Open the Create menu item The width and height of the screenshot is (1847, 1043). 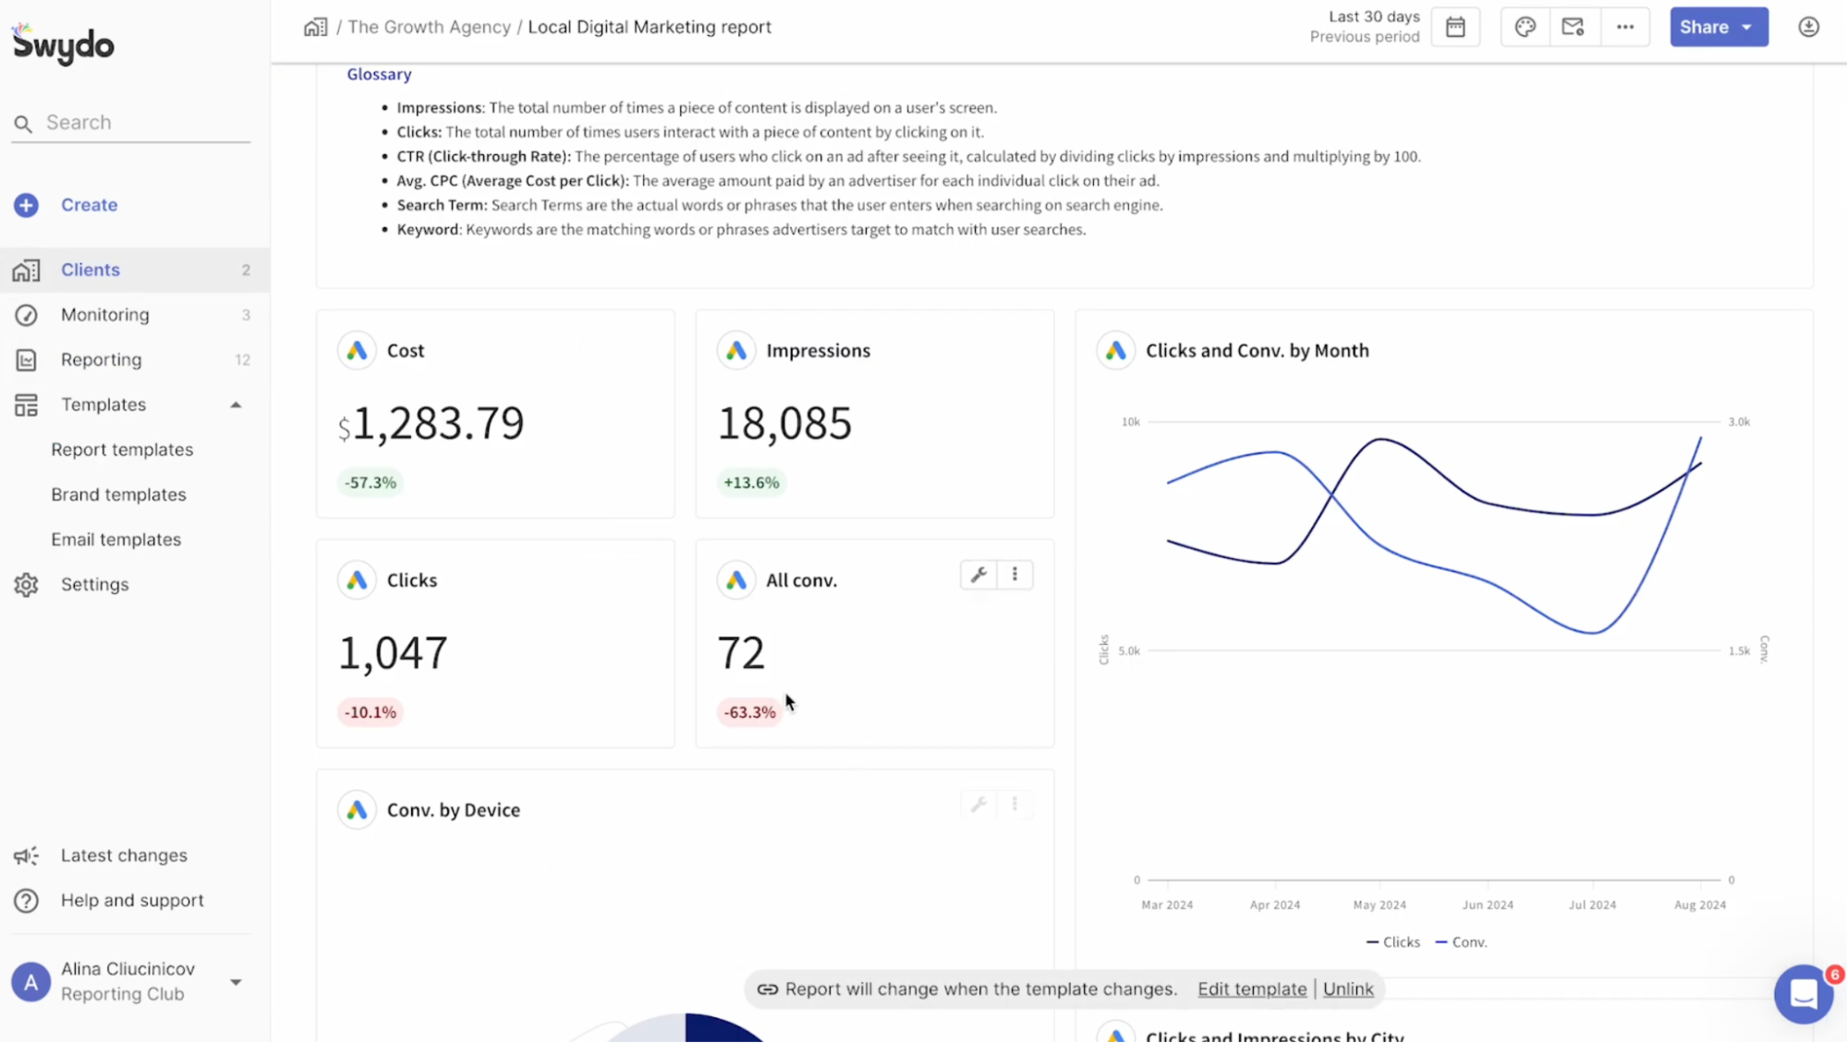click(x=89, y=205)
